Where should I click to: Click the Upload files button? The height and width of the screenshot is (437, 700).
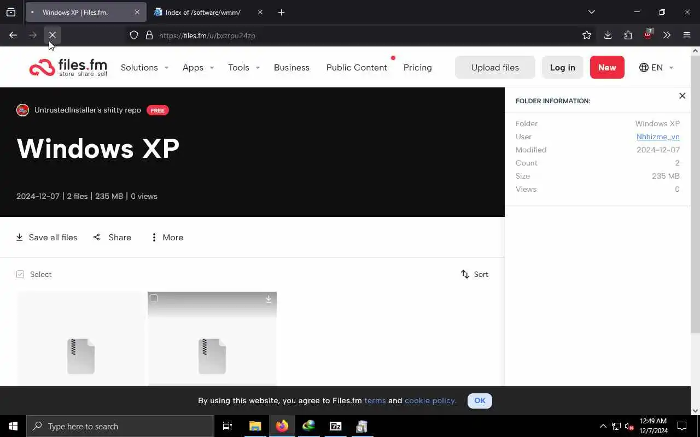(495, 67)
